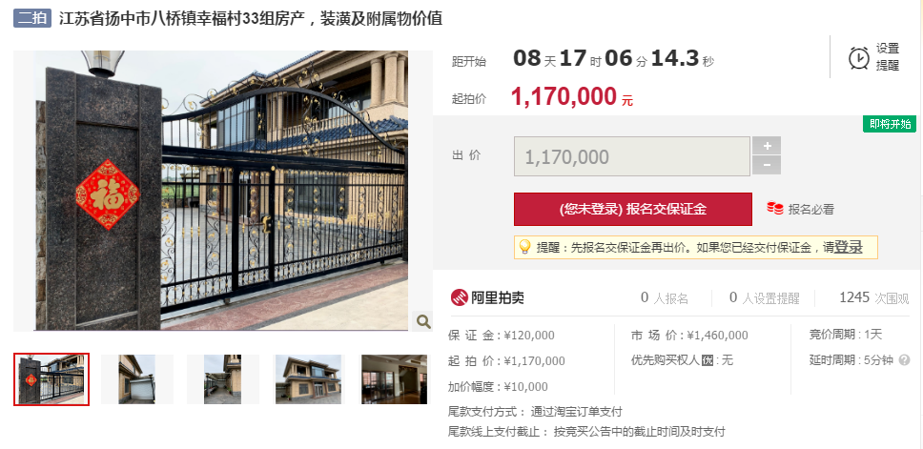Click the bid amount input field
The image size is (923, 449).
coord(631,156)
